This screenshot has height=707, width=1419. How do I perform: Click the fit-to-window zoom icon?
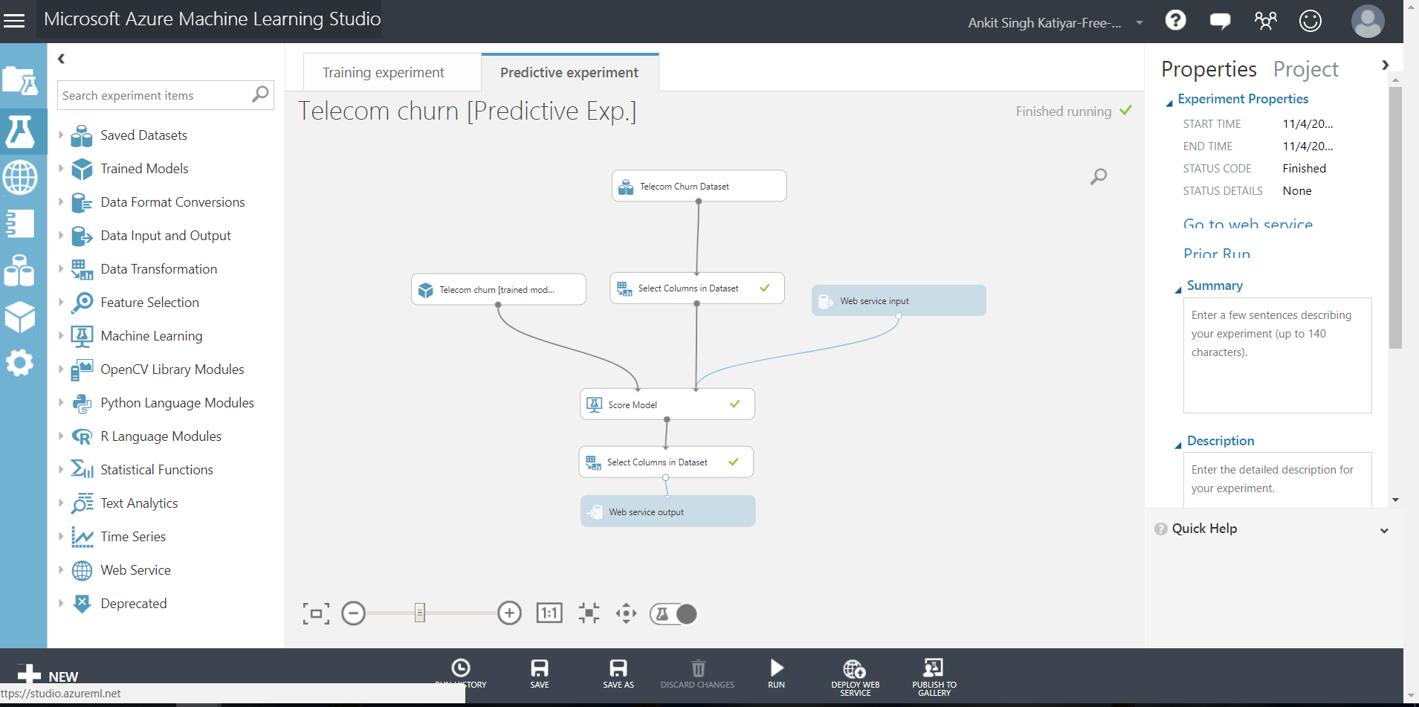[x=316, y=613]
